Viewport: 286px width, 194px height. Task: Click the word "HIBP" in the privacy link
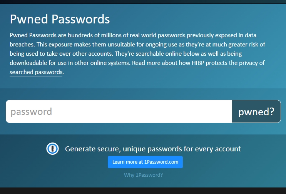coord(198,63)
